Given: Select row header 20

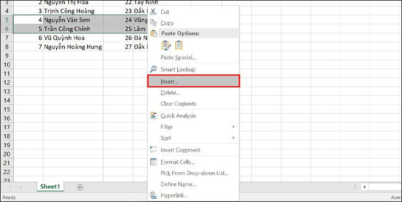Looking at the screenshot, I should pyautogui.click(x=7, y=154).
